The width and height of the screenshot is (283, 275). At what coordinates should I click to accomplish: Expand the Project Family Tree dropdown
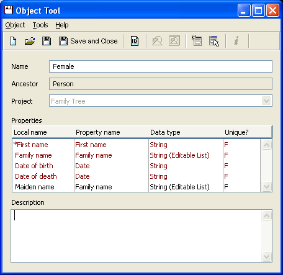(x=266, y=101)
